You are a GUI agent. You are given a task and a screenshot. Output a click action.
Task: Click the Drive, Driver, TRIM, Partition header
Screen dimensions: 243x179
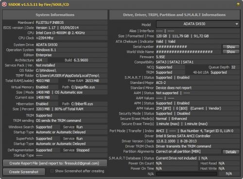(174, 15)
